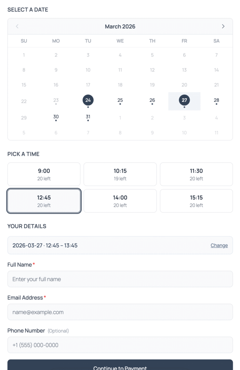
Task: Pick the 11:30 time slot
Action: (196, 174)
